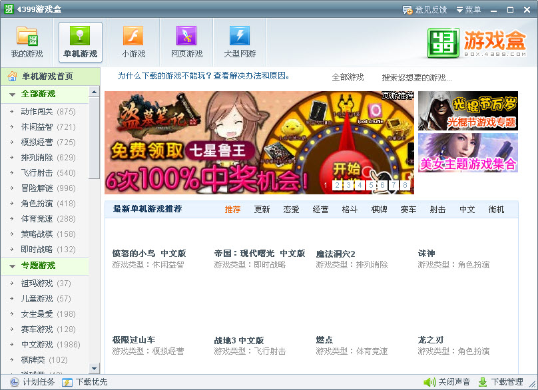Screen dimensions: 538x390
Task: Switch to the 街机 tab
Action: (x=497, y=209)
